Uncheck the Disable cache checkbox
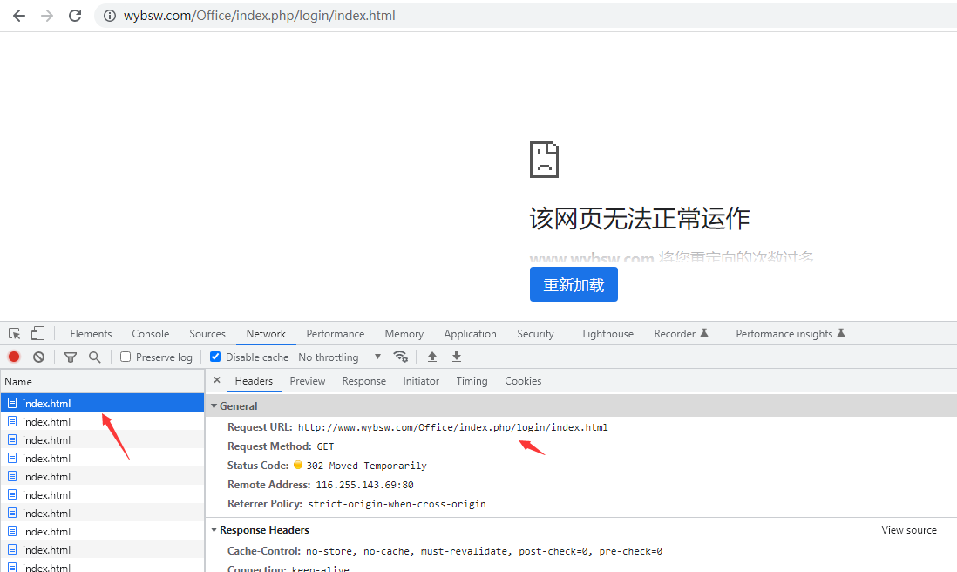 click(x=215, y=357)
